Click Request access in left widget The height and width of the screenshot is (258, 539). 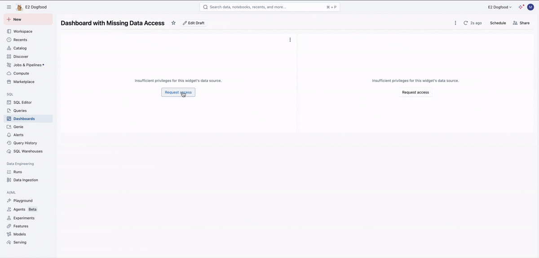tap(178, 92)
